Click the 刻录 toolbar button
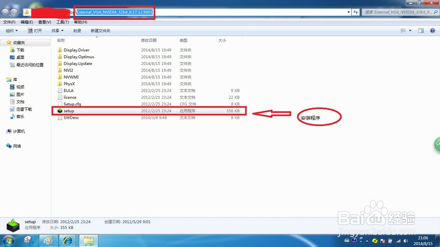 [77, 31]
